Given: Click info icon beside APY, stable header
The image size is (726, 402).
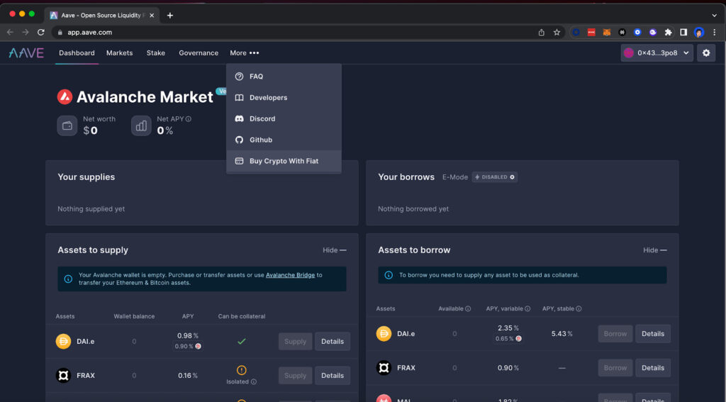Looking at the screenshot, I should (x=579, y=309).
